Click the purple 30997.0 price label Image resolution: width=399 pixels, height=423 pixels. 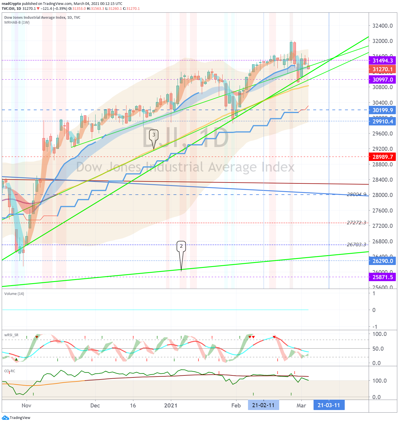[382, 80]
